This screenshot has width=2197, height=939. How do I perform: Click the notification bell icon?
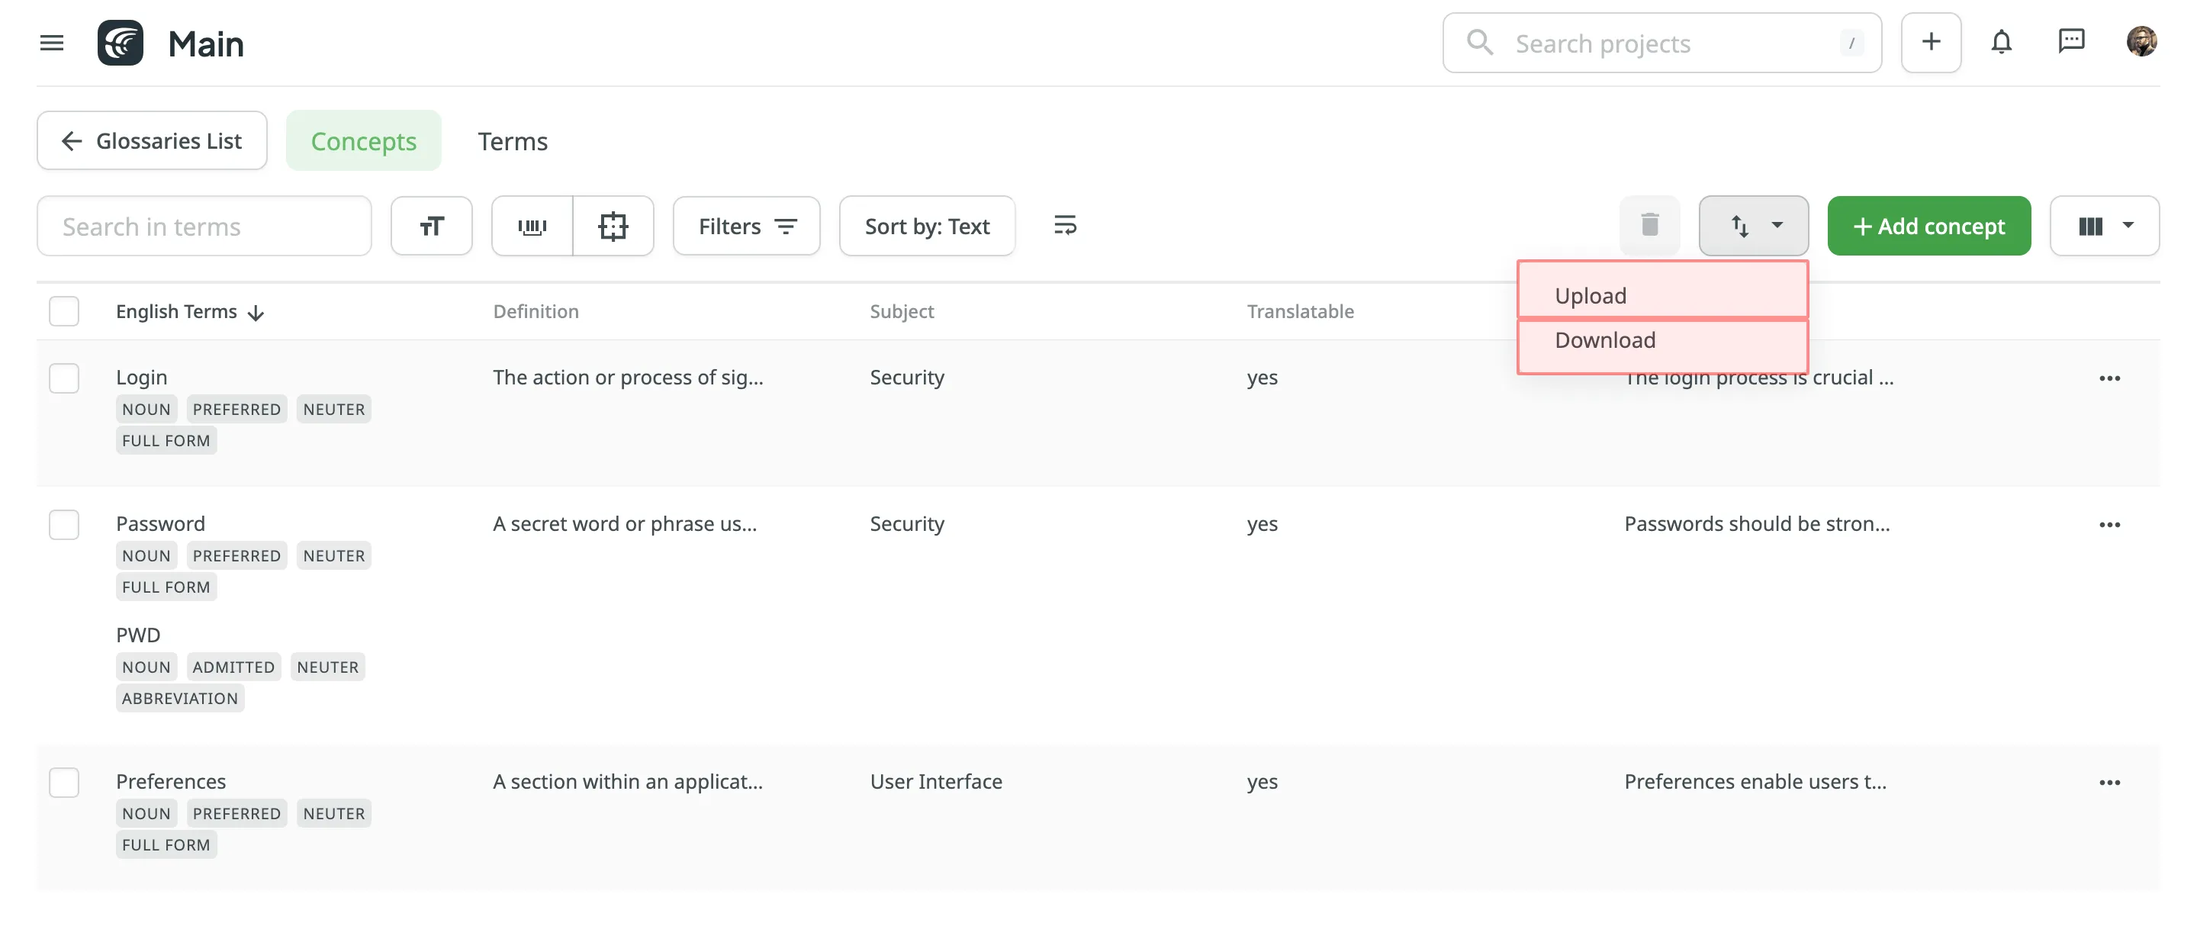click(x=1999, y=42)
